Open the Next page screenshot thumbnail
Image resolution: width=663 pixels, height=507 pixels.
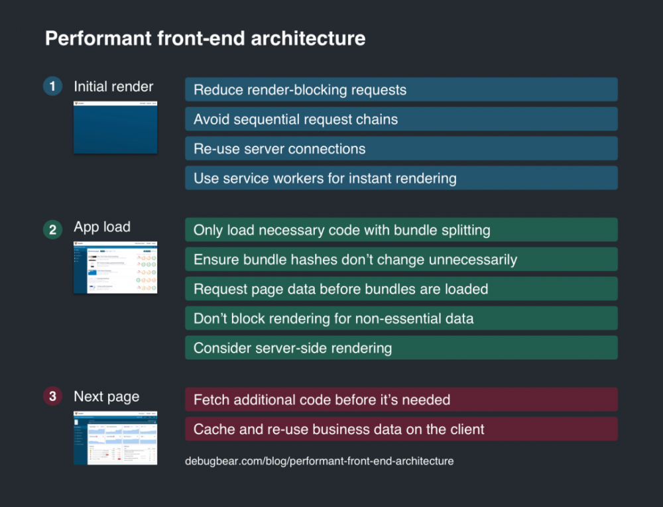[115, 438]
